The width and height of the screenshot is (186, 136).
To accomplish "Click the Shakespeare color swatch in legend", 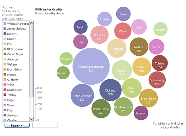I will pyautogui.click(x=5, y=24).
